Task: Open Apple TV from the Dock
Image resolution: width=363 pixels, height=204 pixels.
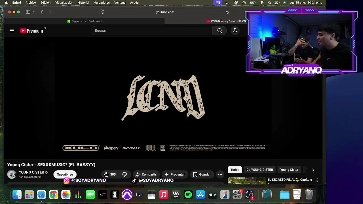Action: (213, 195)
